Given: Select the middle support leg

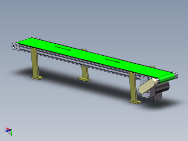Looking at the screenshot, I should [85, 72].
